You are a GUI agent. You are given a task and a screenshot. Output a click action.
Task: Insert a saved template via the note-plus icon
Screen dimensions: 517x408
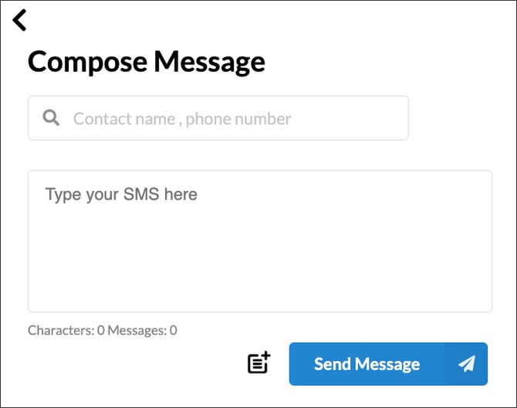(259, 362)
